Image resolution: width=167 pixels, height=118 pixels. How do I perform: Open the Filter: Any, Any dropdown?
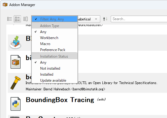click(x=55, y=19)
